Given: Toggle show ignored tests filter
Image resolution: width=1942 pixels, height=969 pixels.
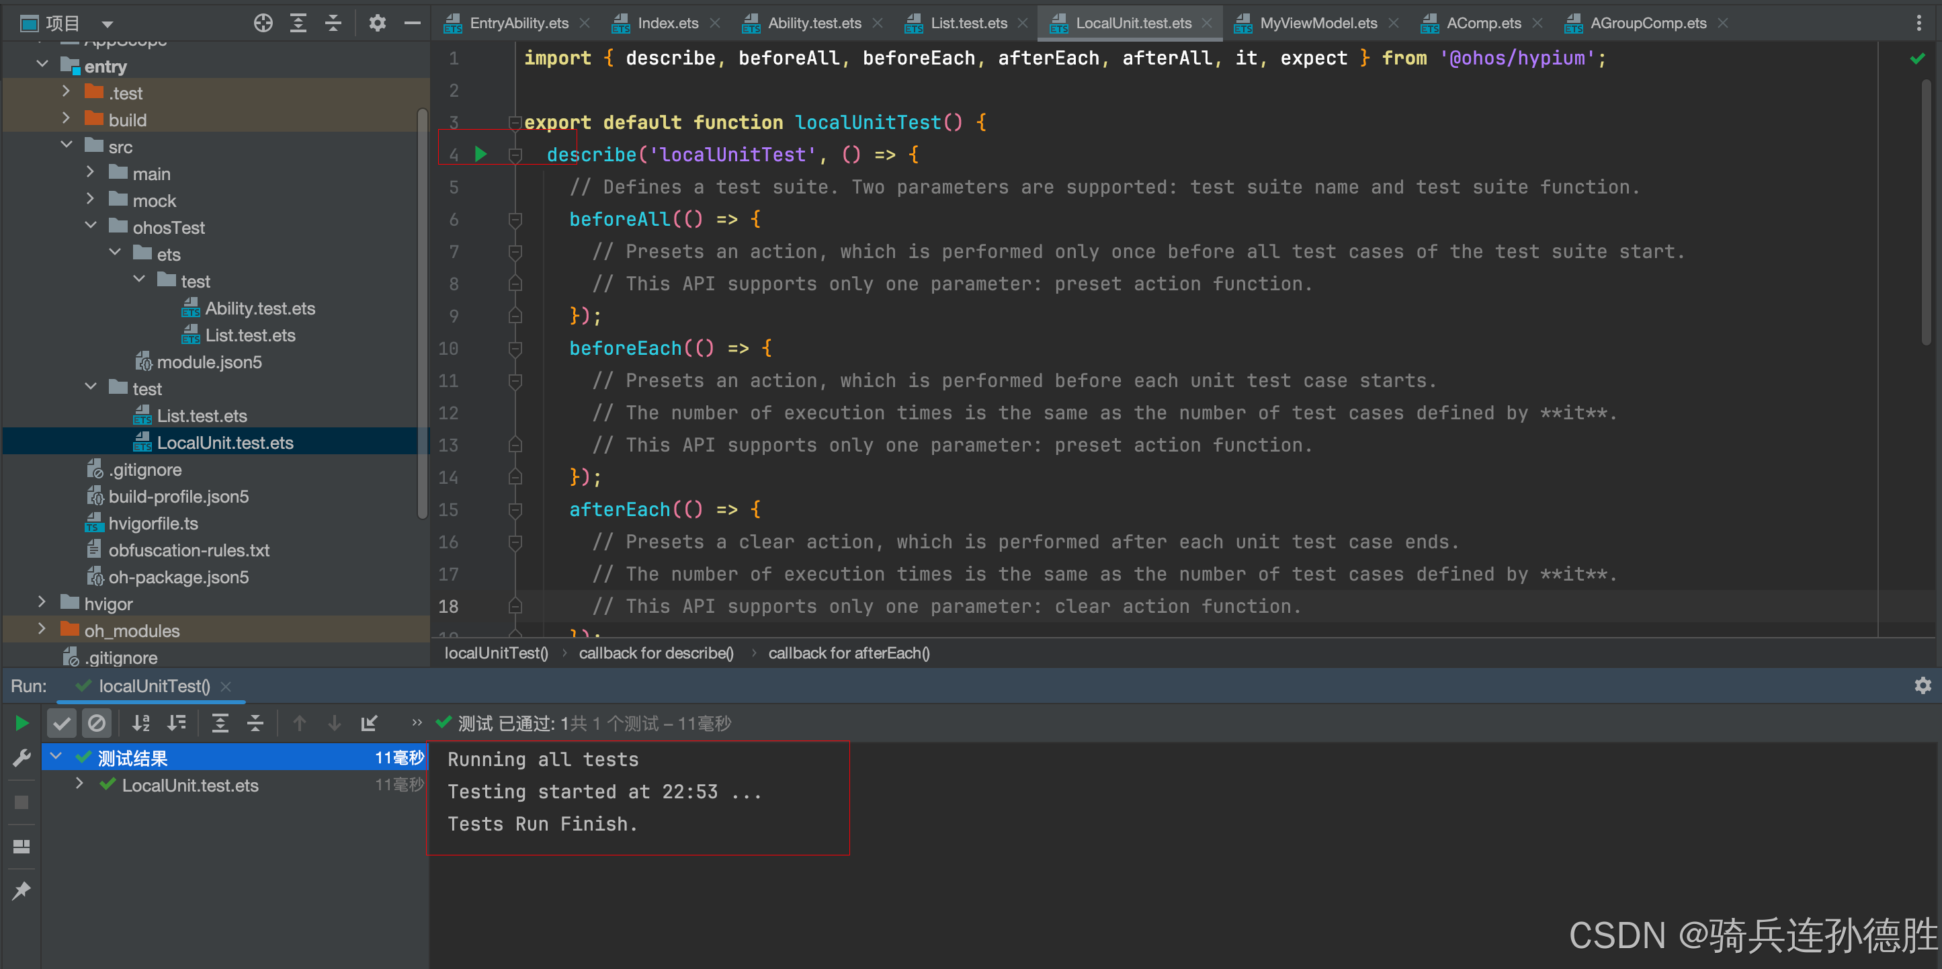Looking at the screenshot, I should click(x=97, y=723).
